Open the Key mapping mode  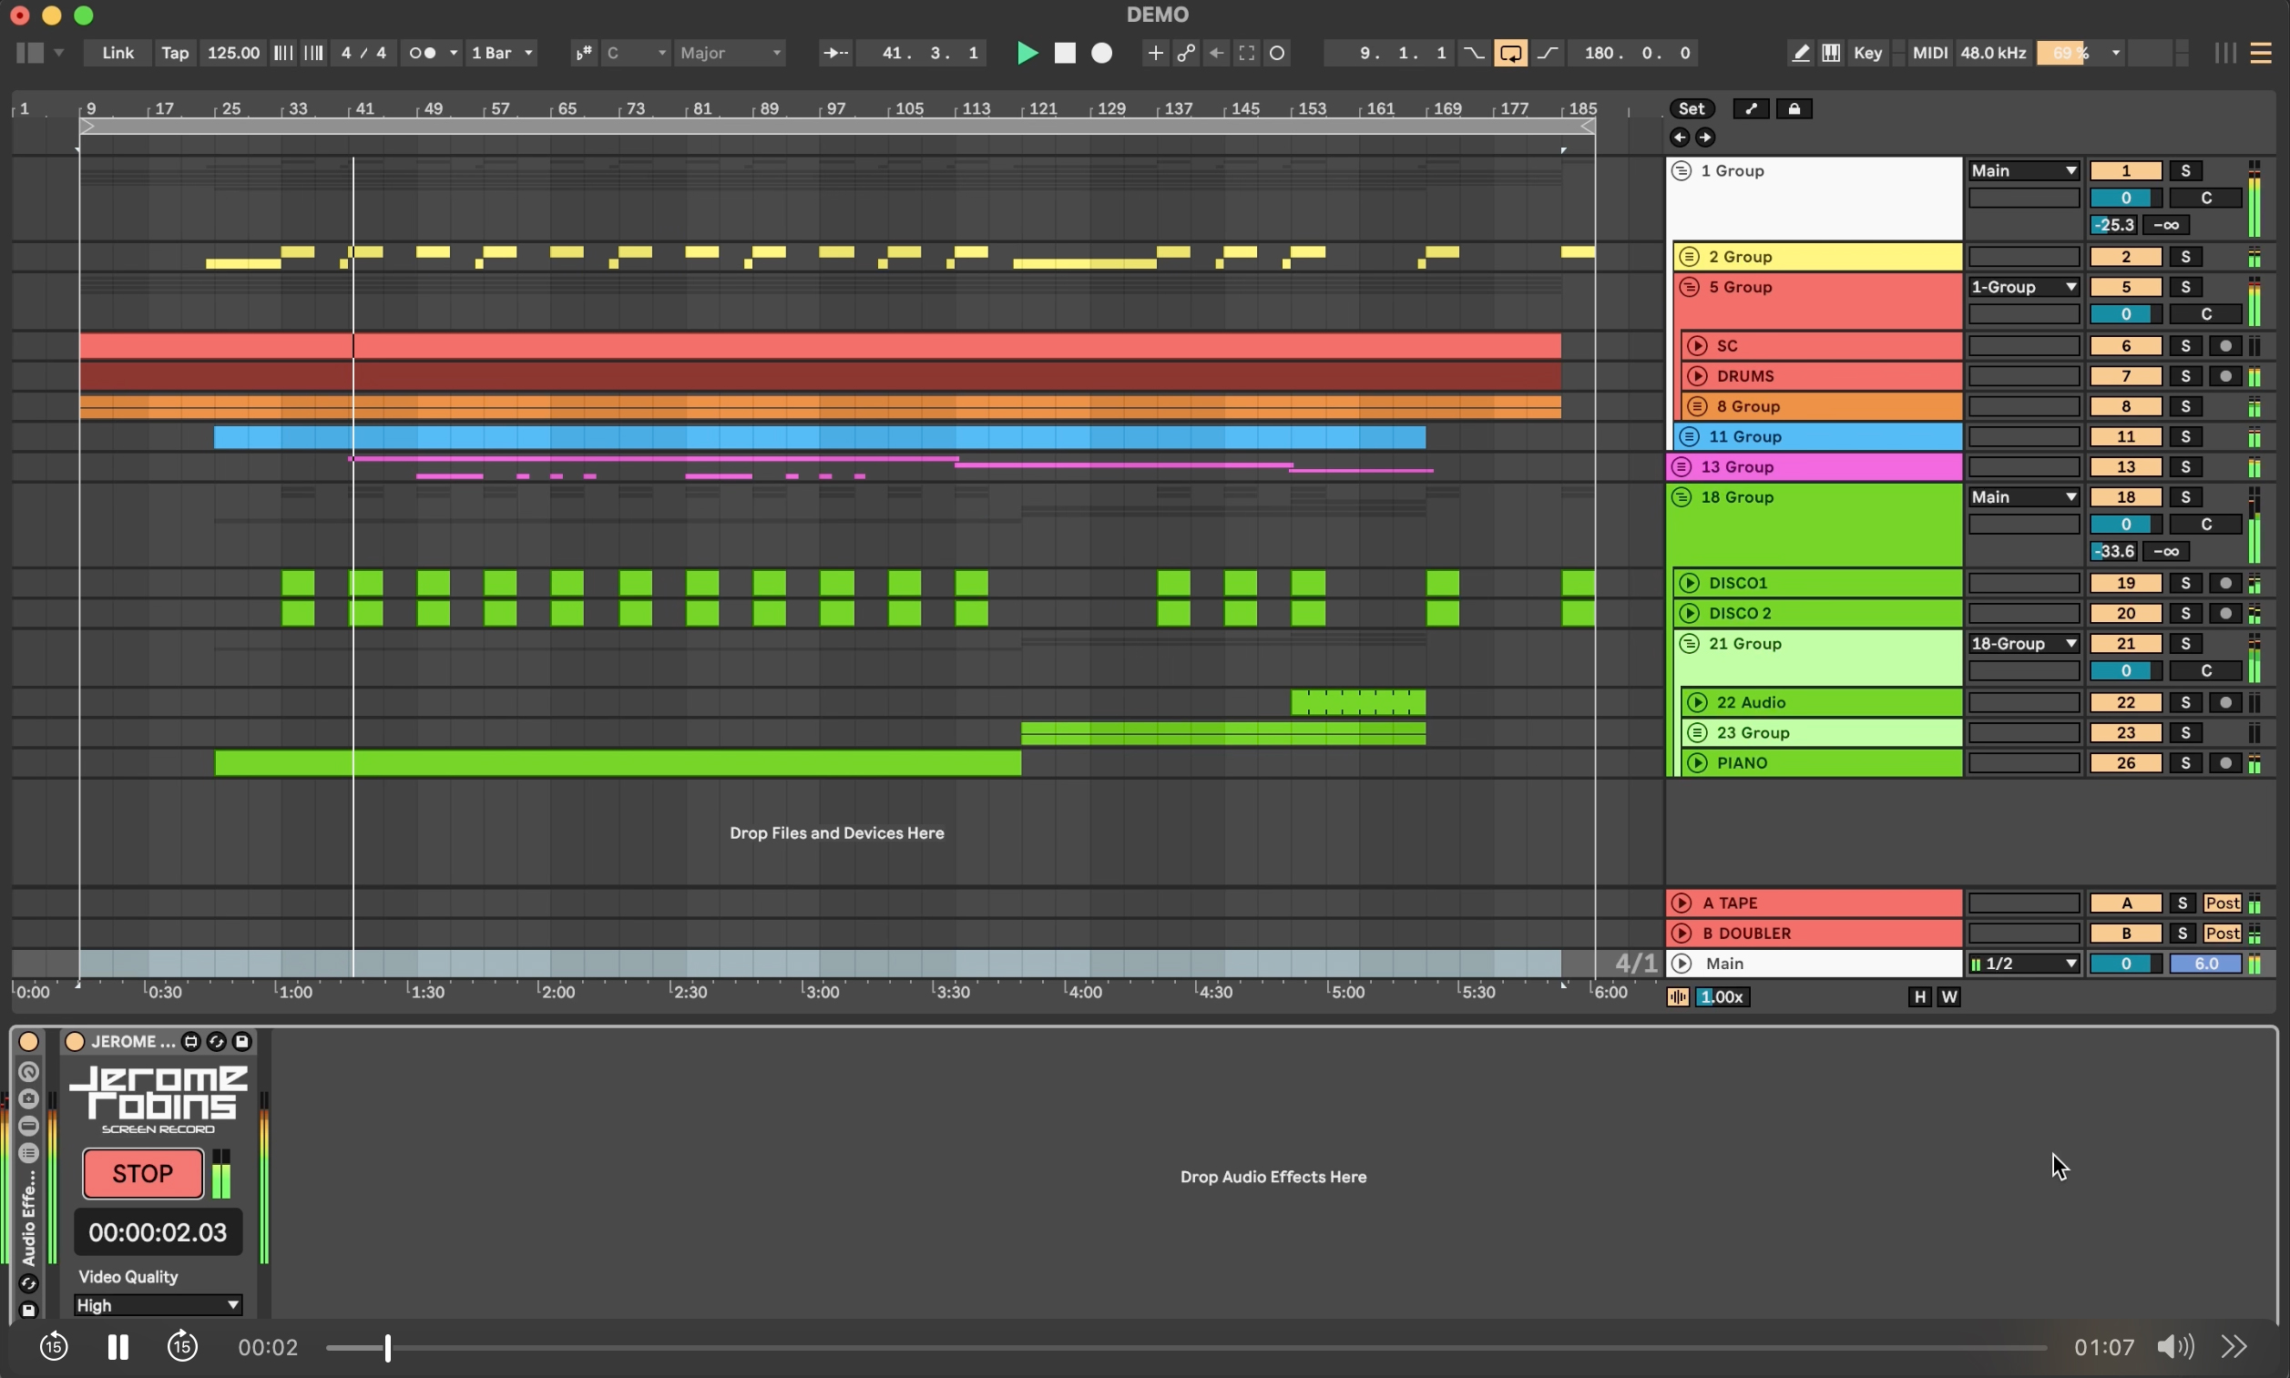(x=1866, y=53)
